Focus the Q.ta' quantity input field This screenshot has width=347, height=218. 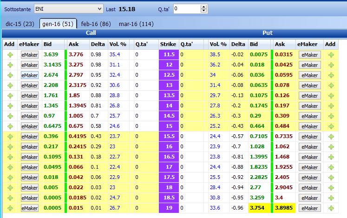click(x=187, y=9)
